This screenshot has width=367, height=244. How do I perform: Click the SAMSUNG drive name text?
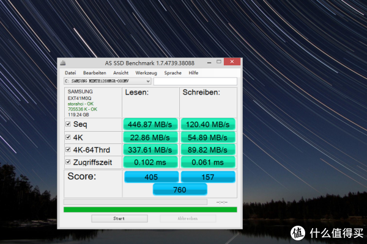pyautogui.click(x=80, y=91)
